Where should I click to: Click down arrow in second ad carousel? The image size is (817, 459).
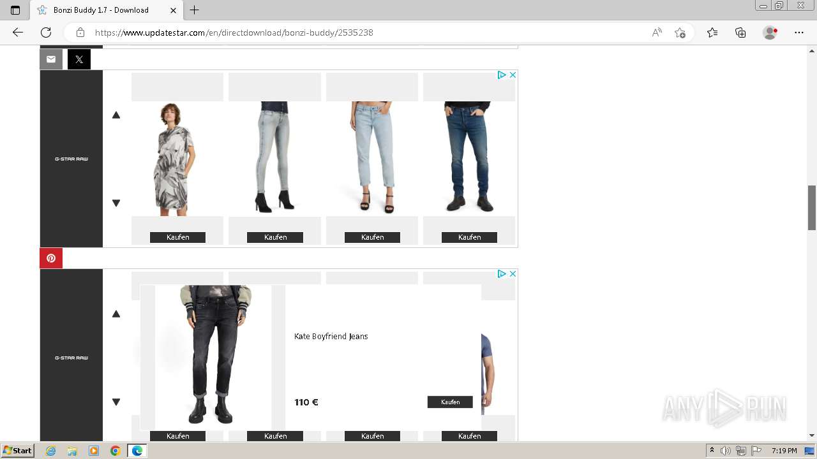(116, 402)
